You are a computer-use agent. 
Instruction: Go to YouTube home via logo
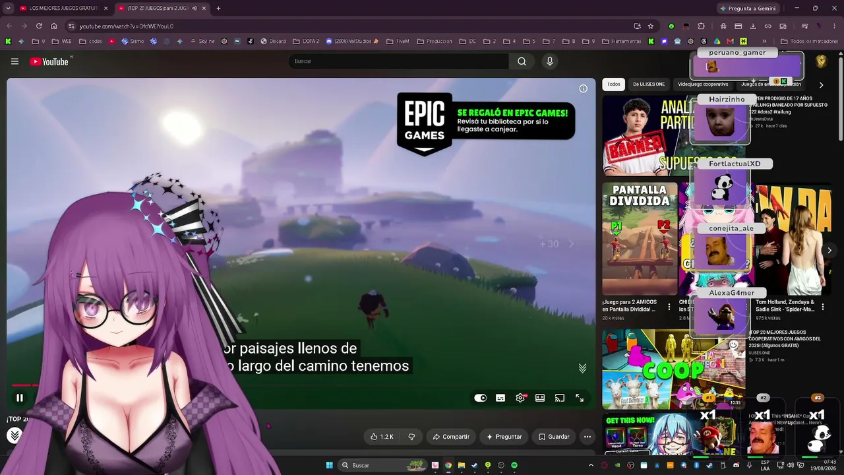click(x=49, y=61)
